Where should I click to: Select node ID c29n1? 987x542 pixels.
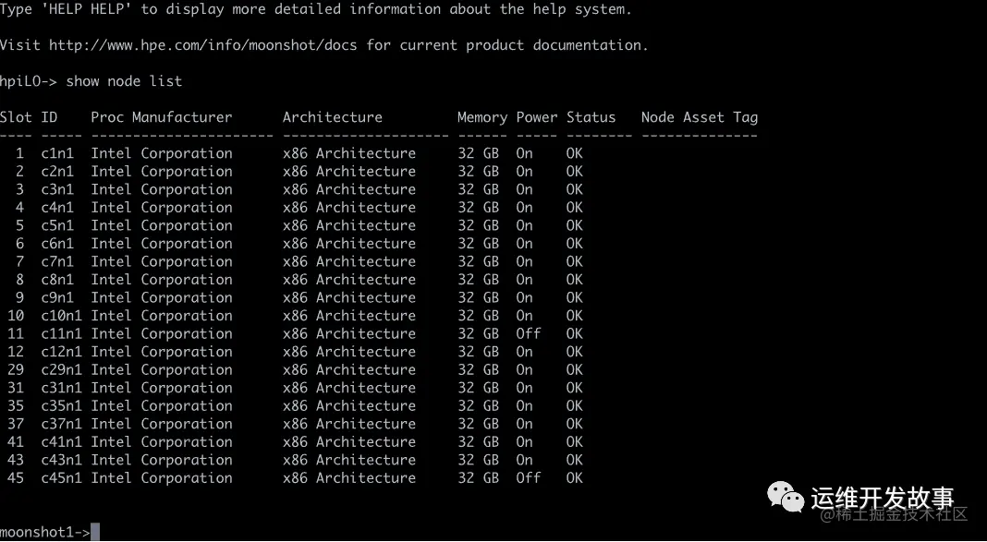pos(62,369)
